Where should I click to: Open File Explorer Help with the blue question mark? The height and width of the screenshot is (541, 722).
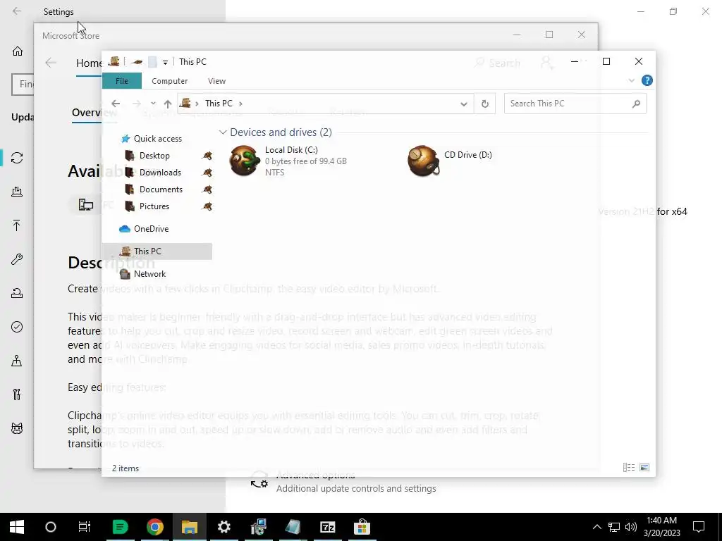pos(647,80)
